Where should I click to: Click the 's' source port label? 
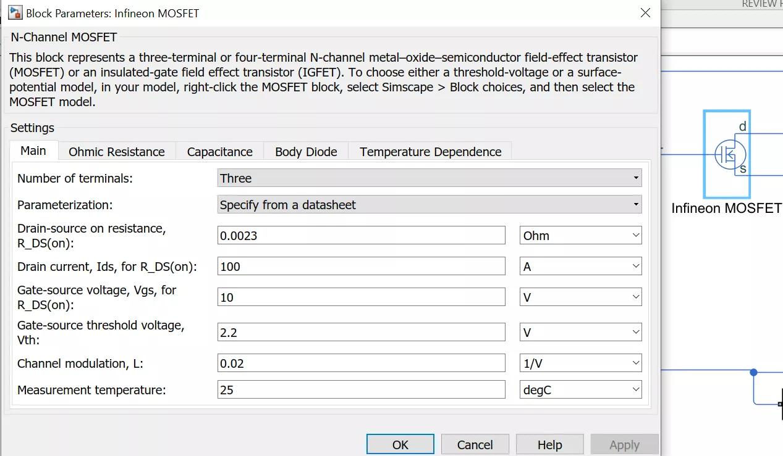coord(743,168)
